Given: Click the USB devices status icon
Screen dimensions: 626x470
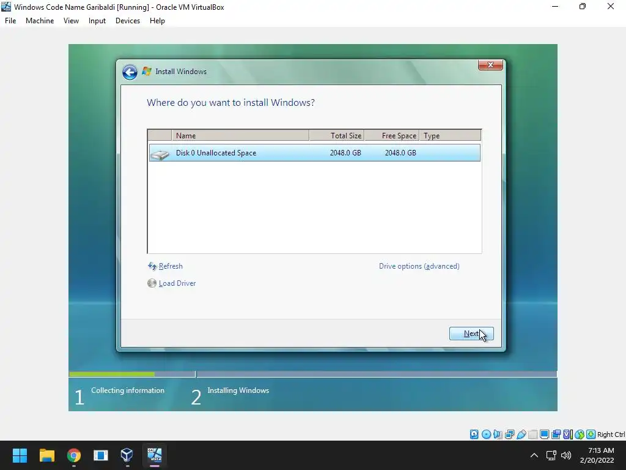Looking at the screenshot, I should point(521,435).
